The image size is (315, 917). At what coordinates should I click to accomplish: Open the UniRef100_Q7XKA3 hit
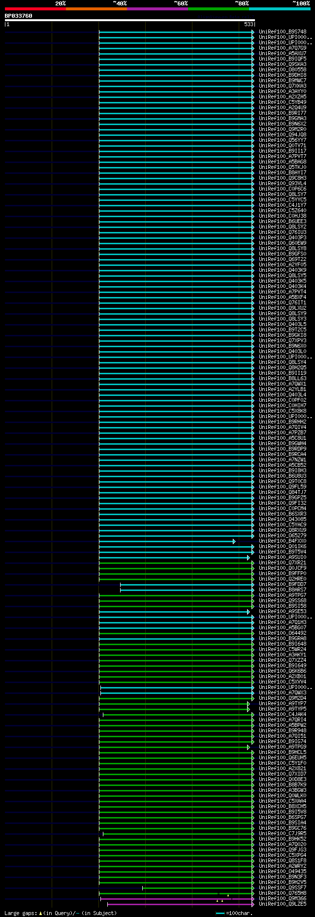coord(283,86)
